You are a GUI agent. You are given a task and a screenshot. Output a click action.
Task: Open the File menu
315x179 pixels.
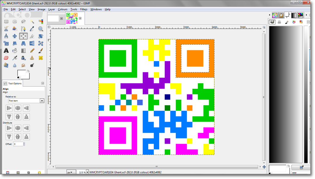[6, 9]
